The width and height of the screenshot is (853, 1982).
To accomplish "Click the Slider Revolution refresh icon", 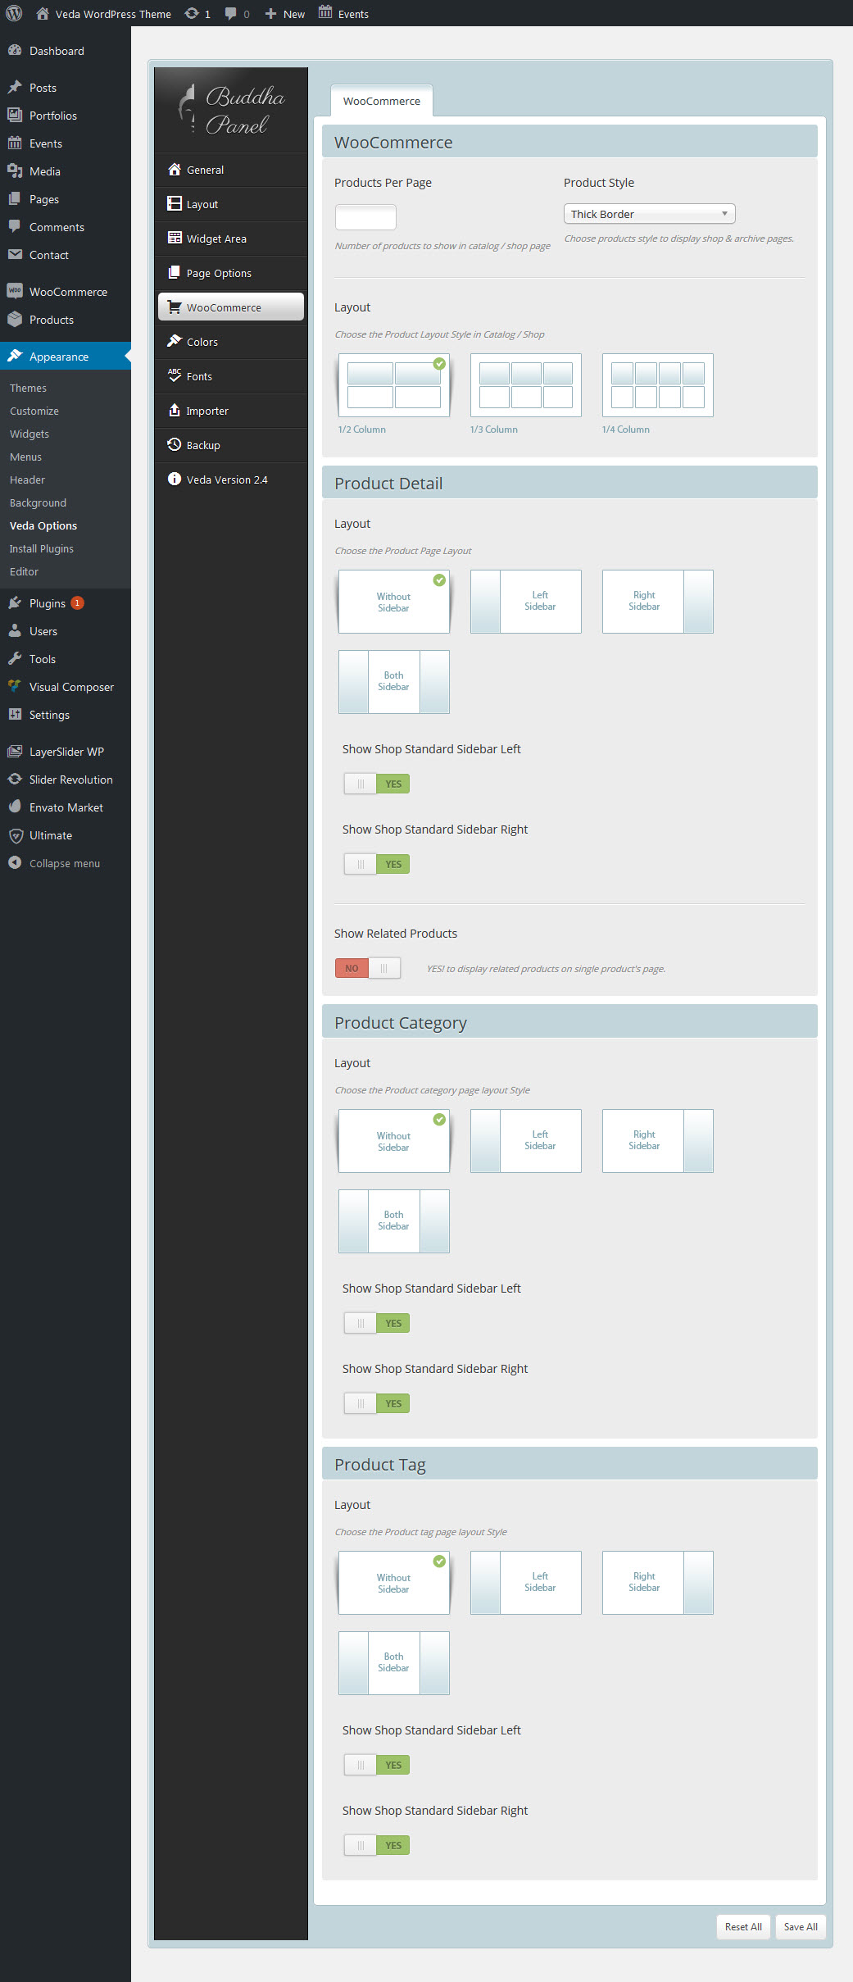I will [15, 779].
